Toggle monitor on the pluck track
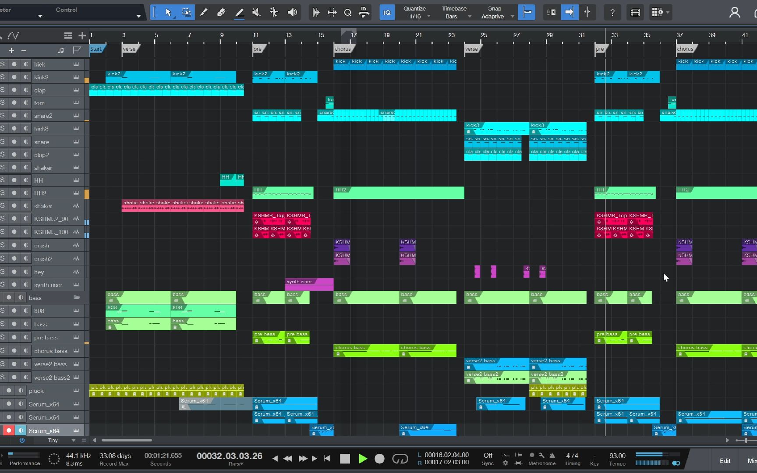 pyautogui.click(x=21, y=391)
